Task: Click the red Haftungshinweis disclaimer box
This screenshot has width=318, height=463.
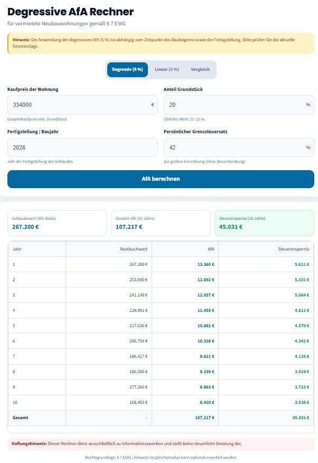Action: [x=161, y=443]
